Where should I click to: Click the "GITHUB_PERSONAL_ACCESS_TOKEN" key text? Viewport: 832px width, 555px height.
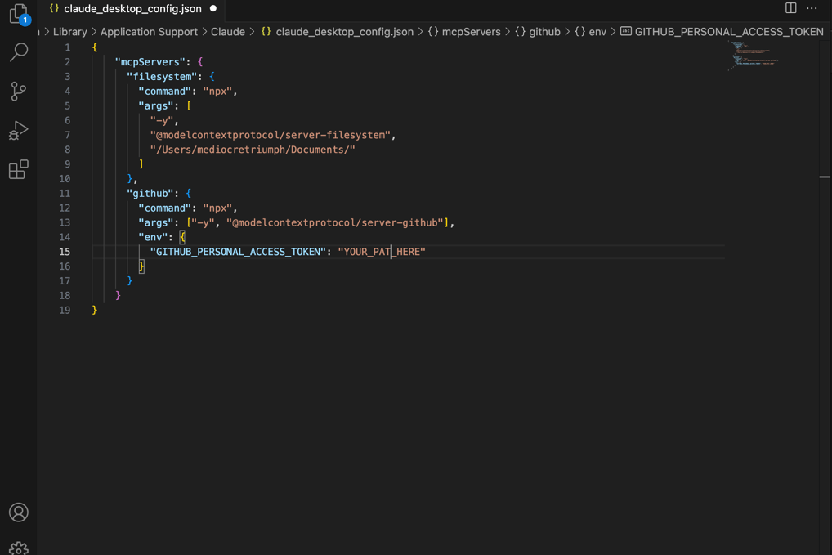pos(238,252)
